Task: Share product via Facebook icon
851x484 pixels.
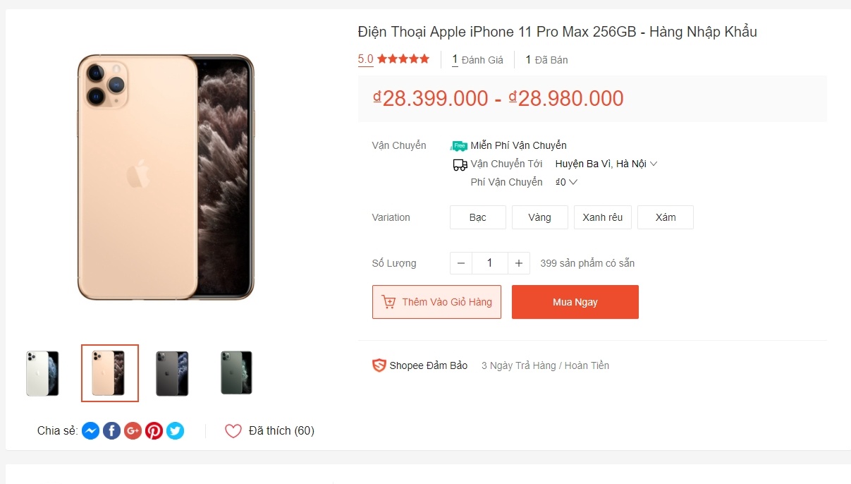Action: coord(111,430)
